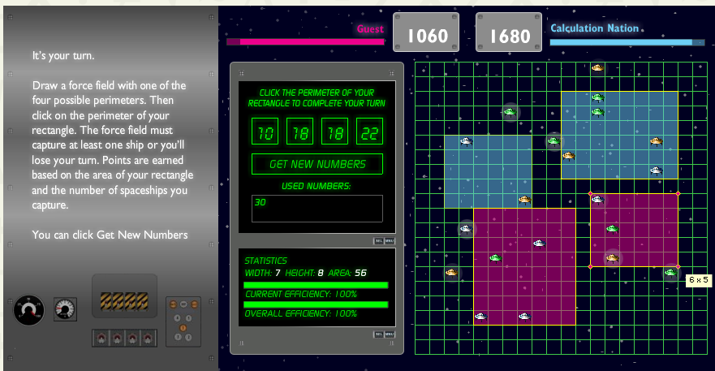715x371 pixels.
Task: Click the USED NUMBERS label
Action: click(316, 186)
